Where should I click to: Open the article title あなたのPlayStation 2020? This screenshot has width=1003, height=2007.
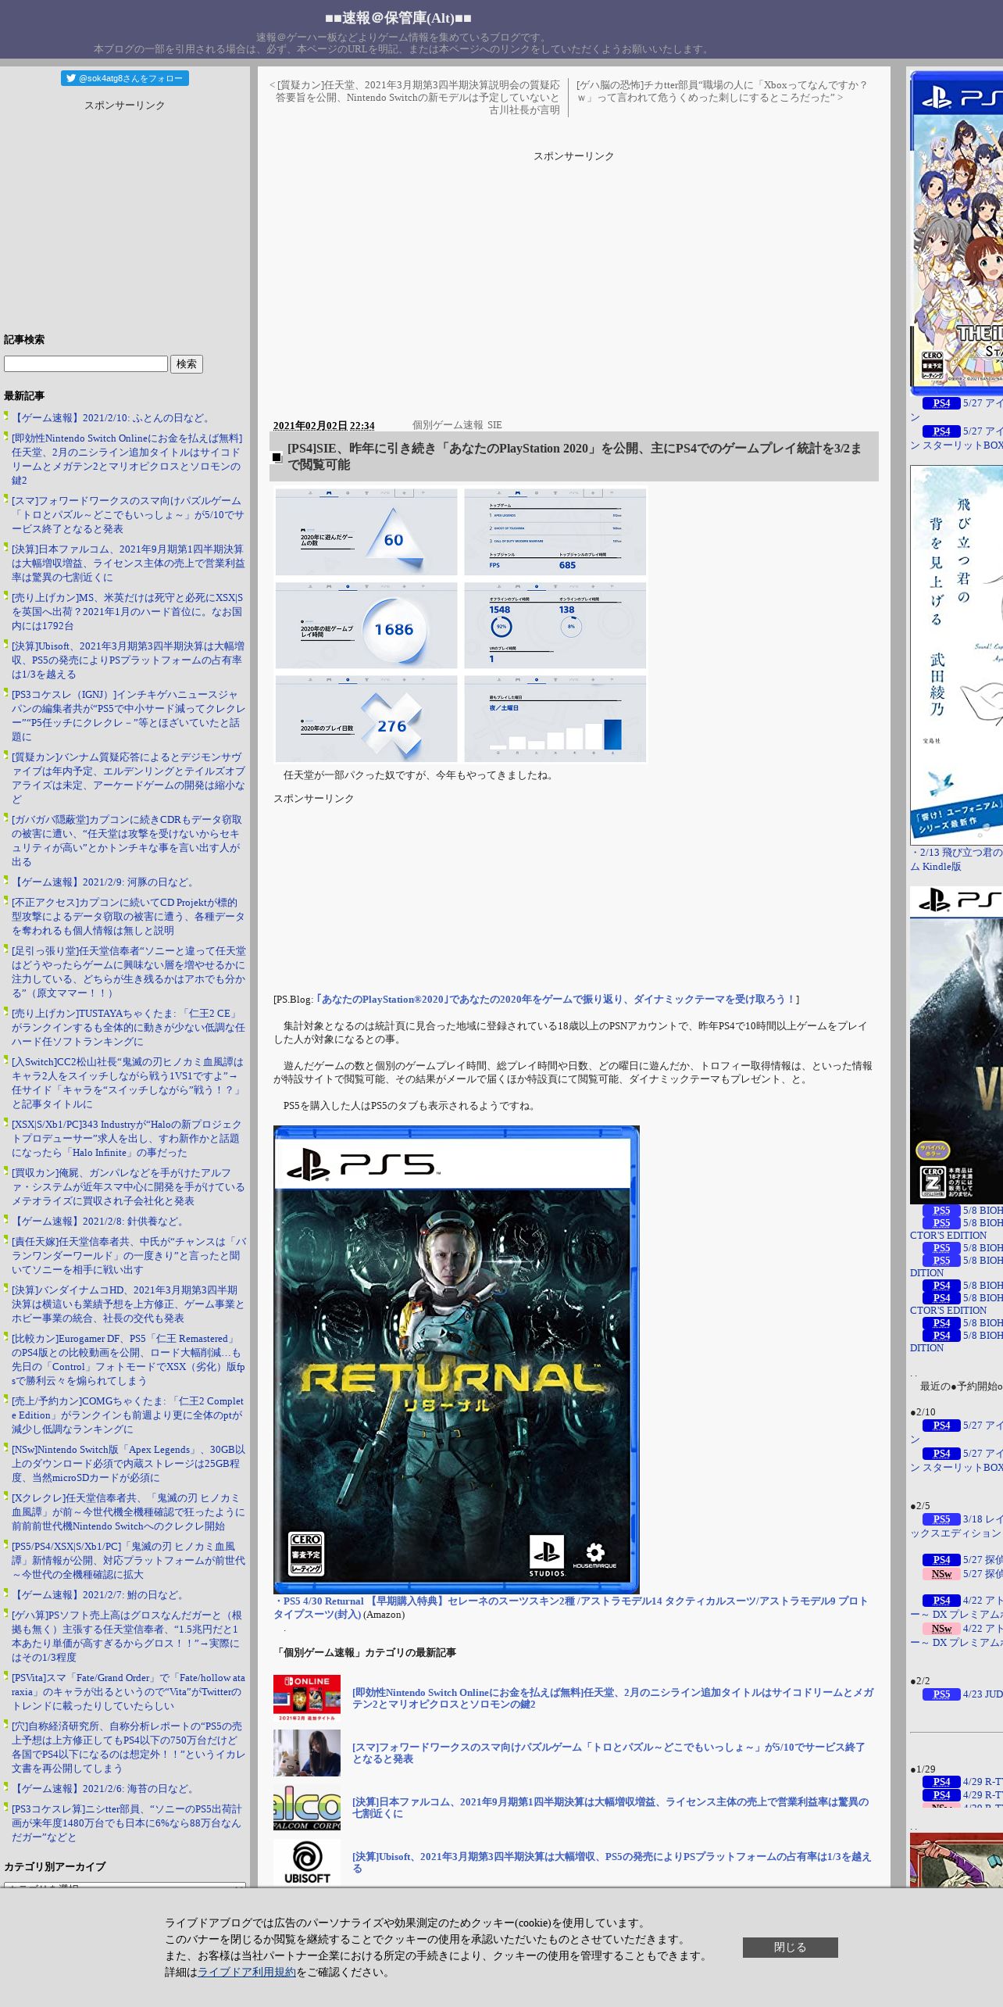[x=574, y=456]
